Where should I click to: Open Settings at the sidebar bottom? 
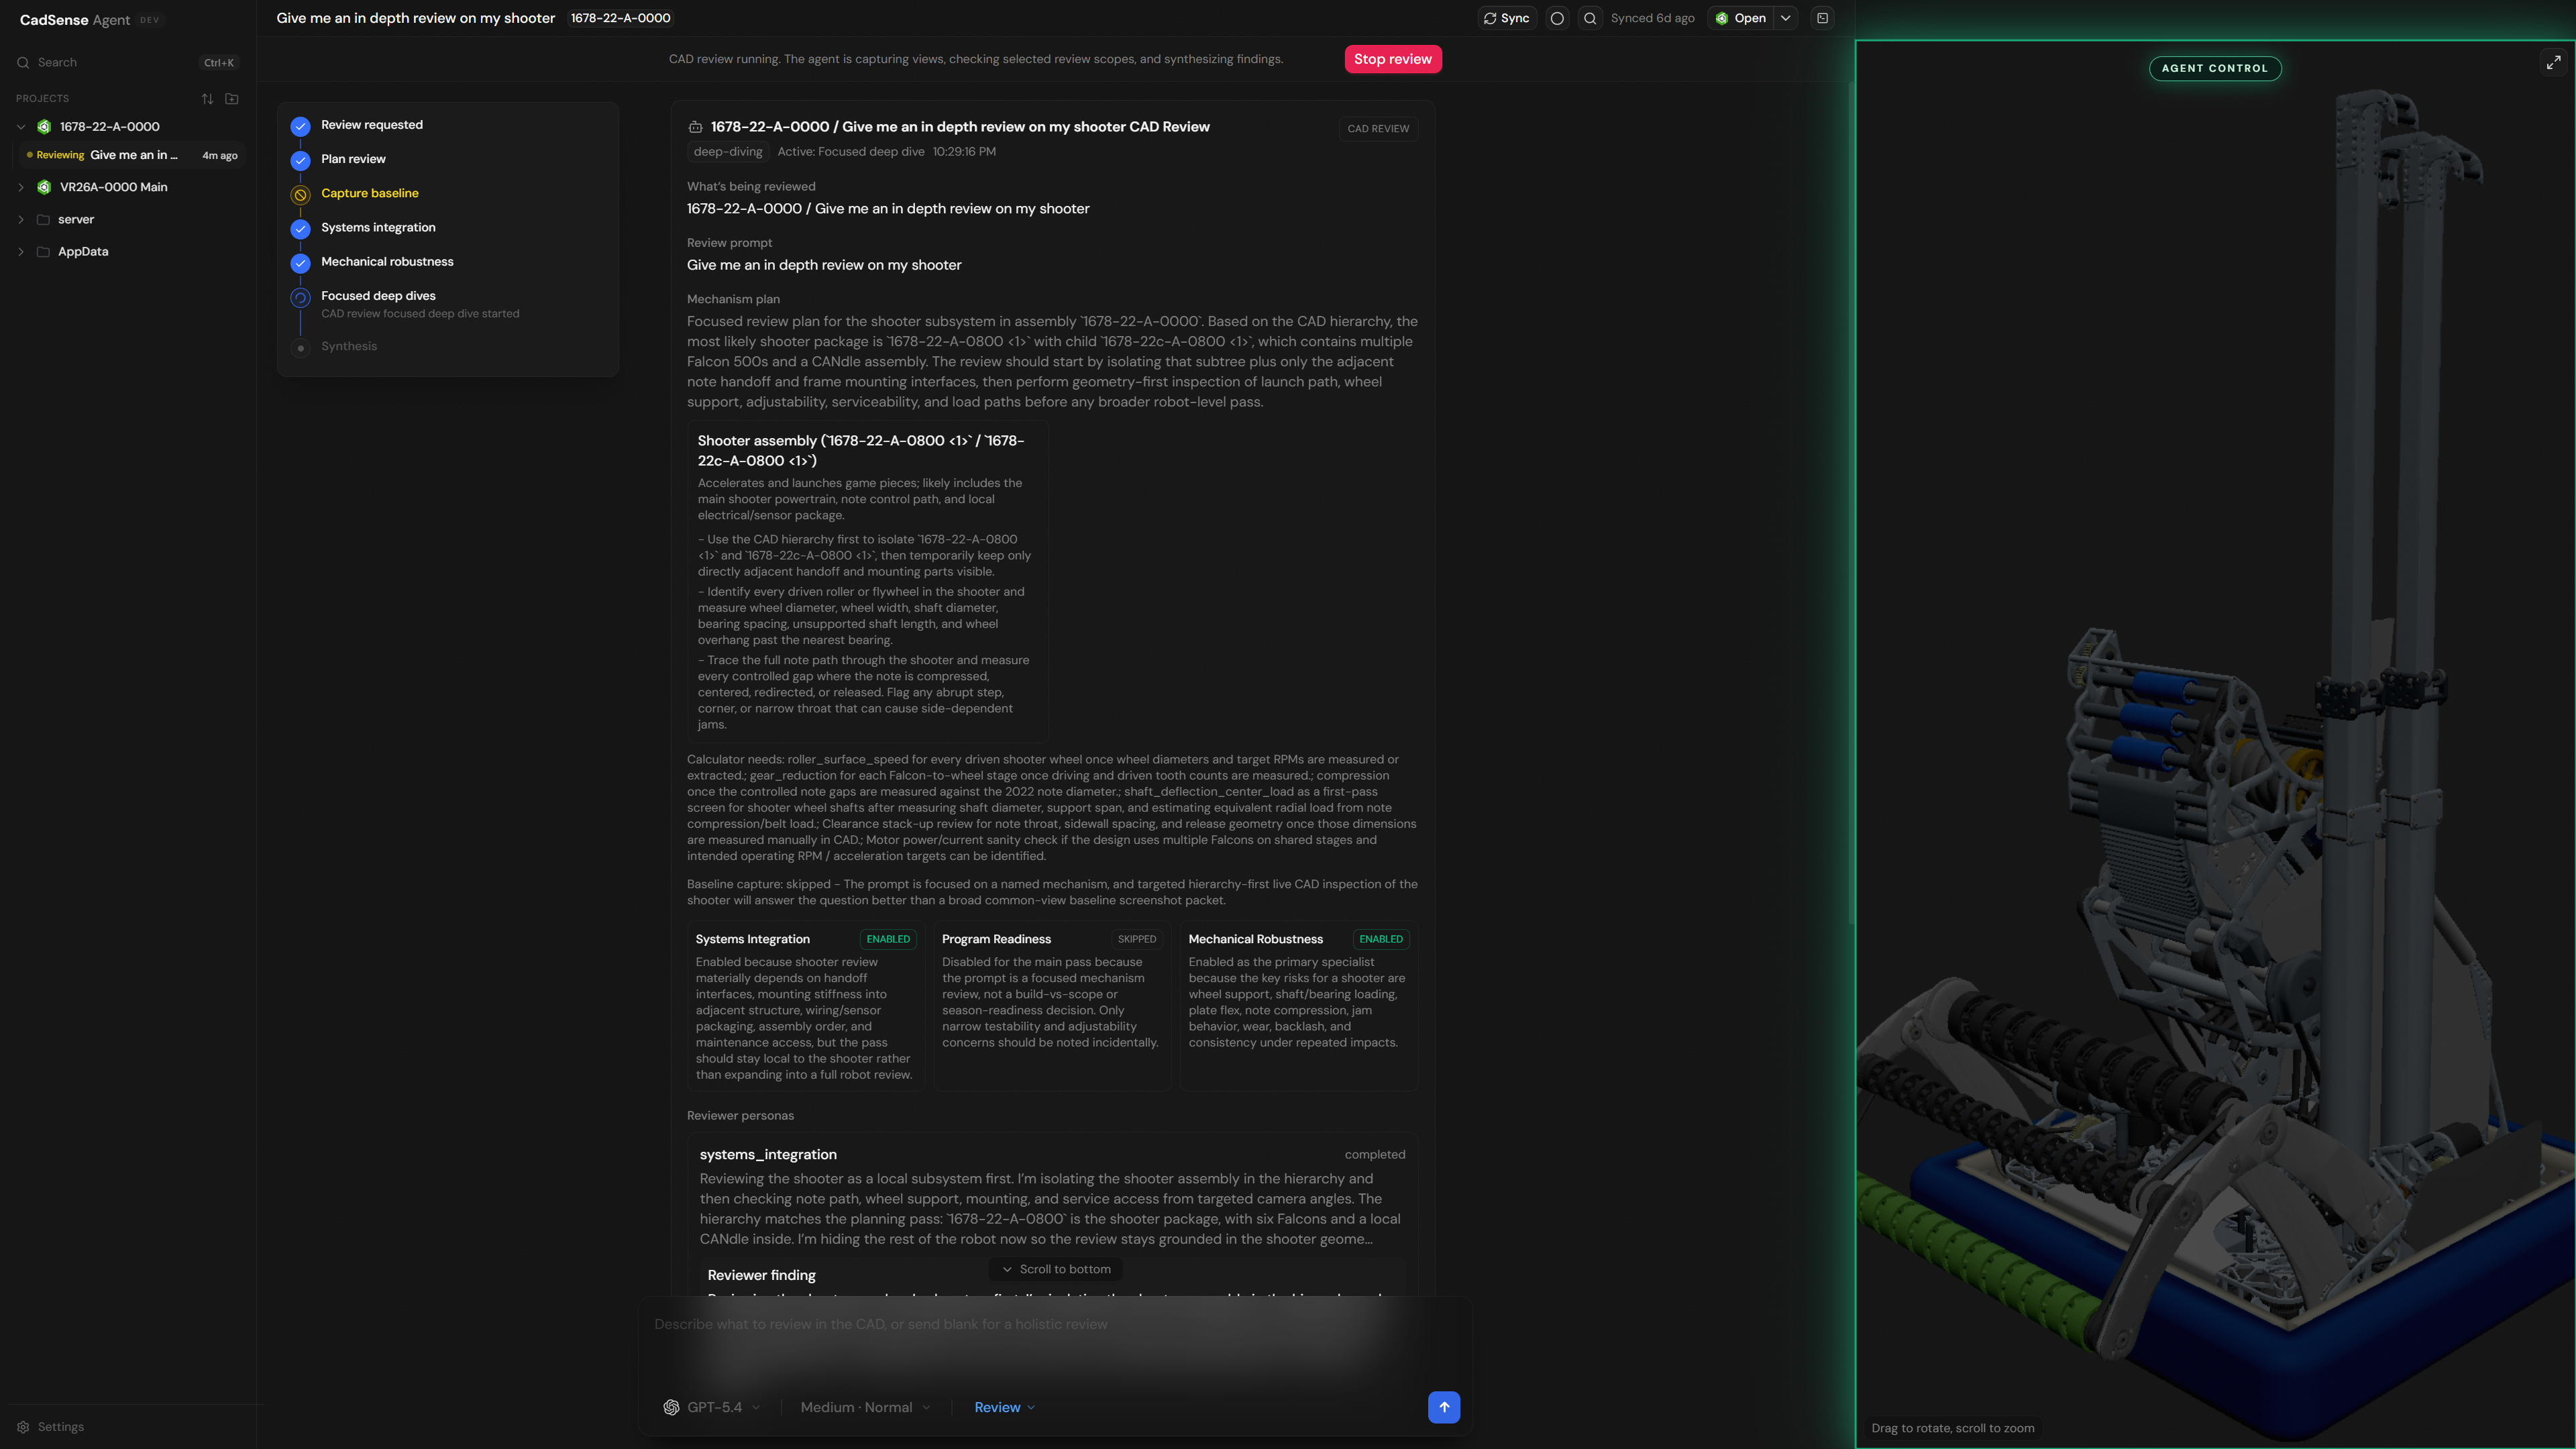coord(50,1427)
